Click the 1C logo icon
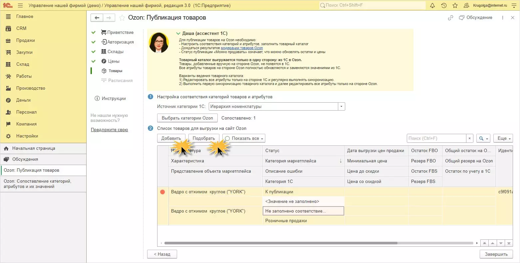520x263 pixels. (7, 5)
